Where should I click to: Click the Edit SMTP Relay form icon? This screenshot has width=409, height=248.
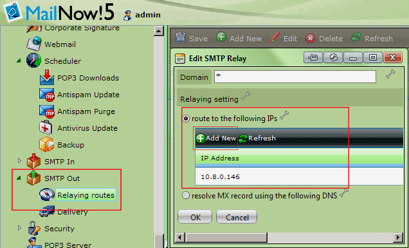pyautogui.click(x=180, y=58)
